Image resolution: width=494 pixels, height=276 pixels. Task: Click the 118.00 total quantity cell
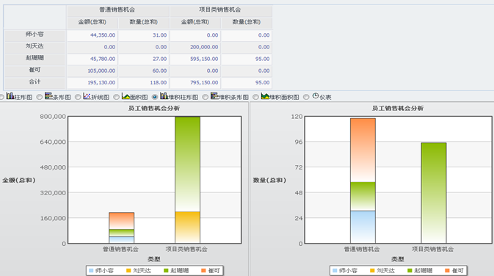point(144,82)
